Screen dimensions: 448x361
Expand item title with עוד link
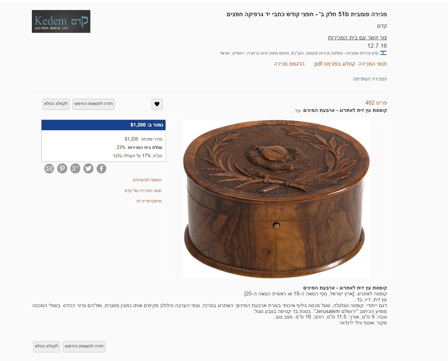tap(297, 111)
